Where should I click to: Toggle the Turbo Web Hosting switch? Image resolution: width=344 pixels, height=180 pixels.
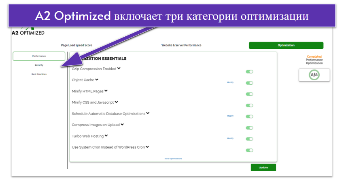coord(249,139)
